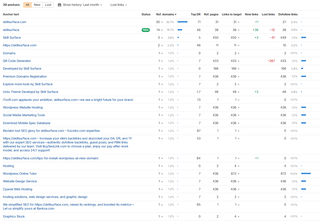
Task: Open the Developed by Skill Surface anchor
Action: click(22, 69)
